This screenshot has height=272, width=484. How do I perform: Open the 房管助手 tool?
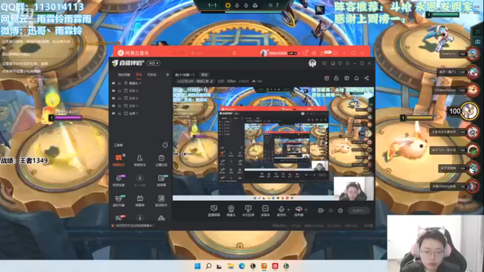click(x=140, y=160)
